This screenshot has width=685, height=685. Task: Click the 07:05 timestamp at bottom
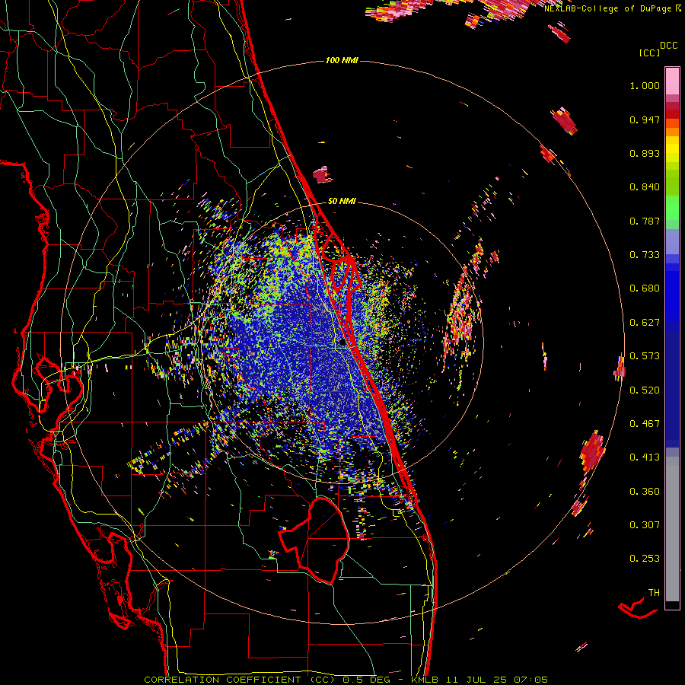coord(530,680)
